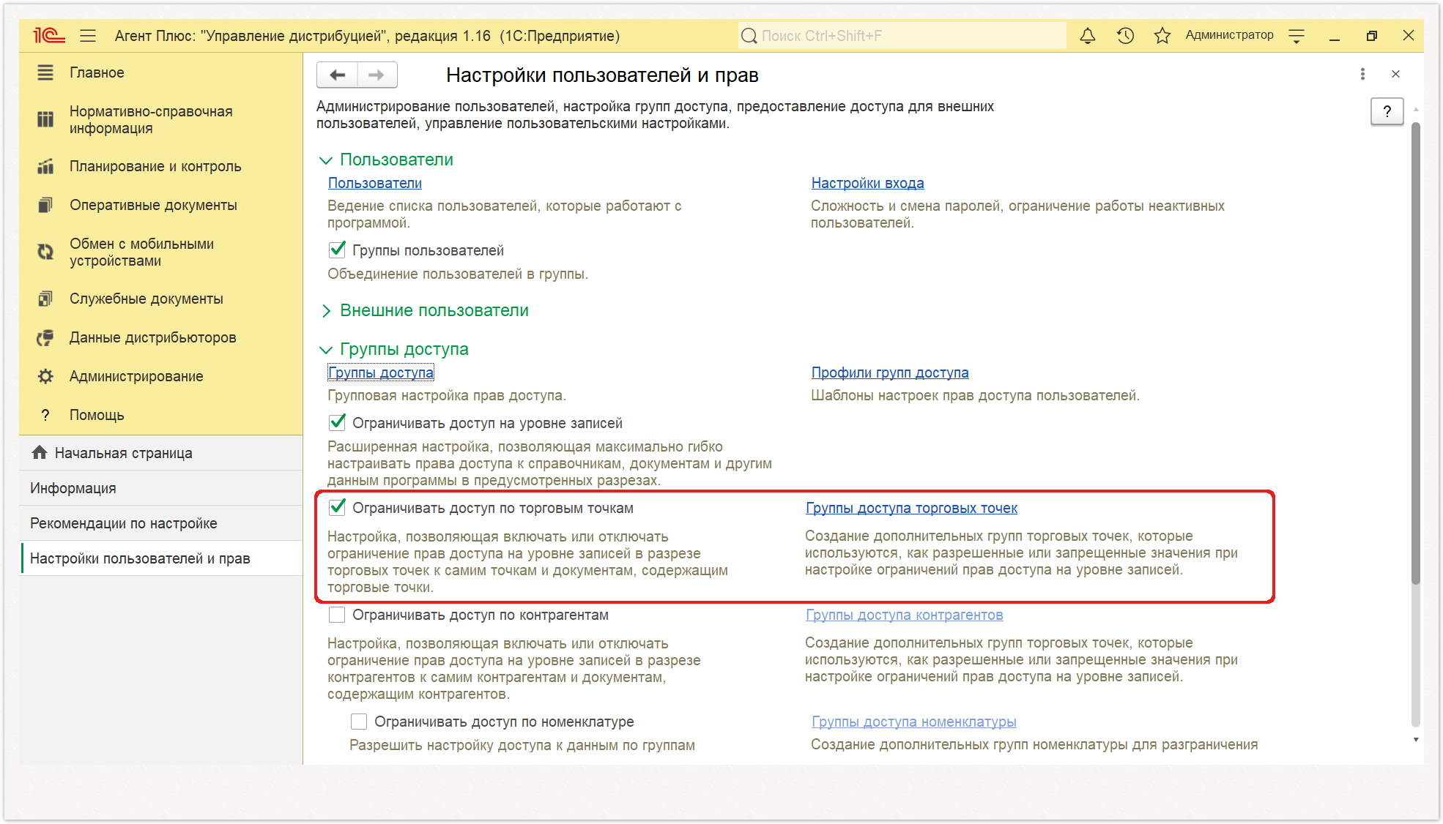Open Группы доступа номенклатуры link

pyautogui.click(x=913, y=722)
